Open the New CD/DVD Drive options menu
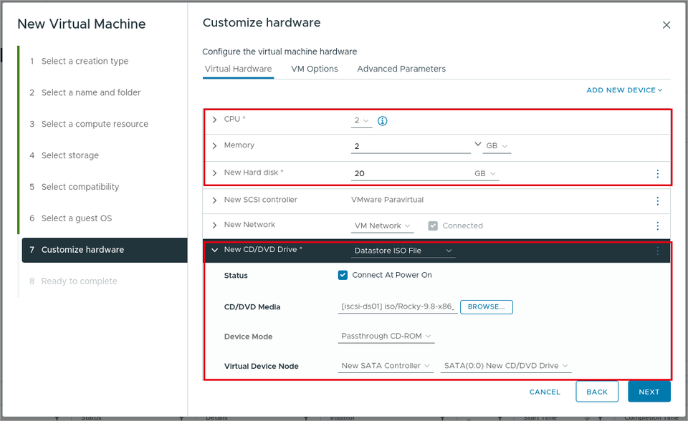688x421 pixels. (657, 251)
